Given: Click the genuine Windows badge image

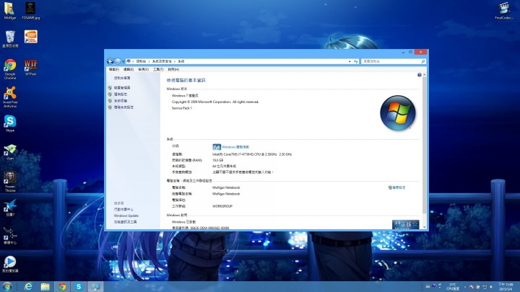Looking at the screenshot, I should 405,225.
